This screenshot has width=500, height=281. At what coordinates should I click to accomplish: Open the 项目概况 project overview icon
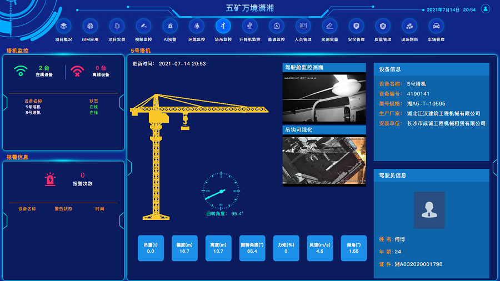[63, 26]
